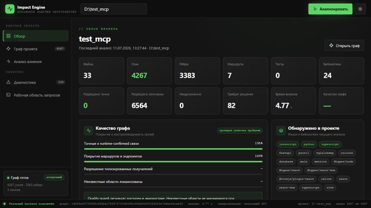
Task: Click the Время анализа card showing 4.77
Action: [x=293, y=101]
